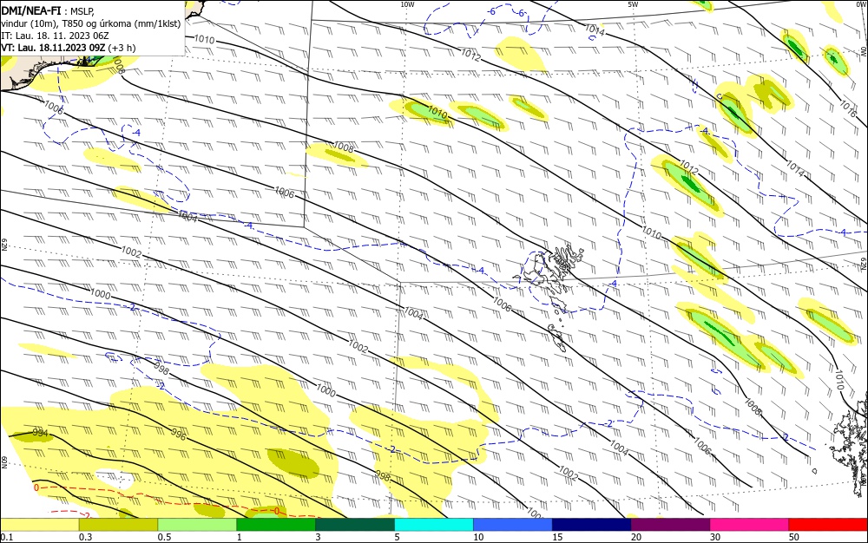Click the yellow 0.1 legend swatch

(39, 525)
